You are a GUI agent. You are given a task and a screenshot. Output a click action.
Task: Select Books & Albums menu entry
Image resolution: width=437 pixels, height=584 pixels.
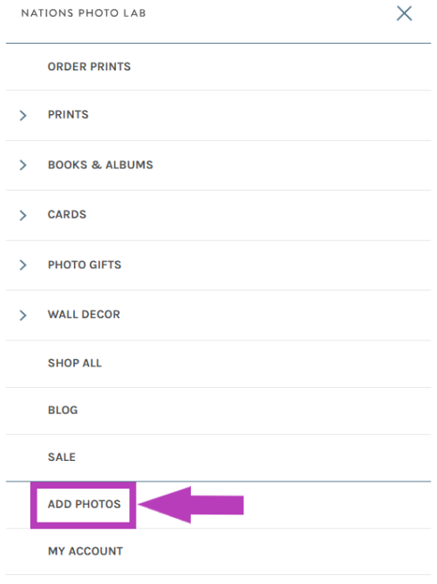[x=100, y=165]
